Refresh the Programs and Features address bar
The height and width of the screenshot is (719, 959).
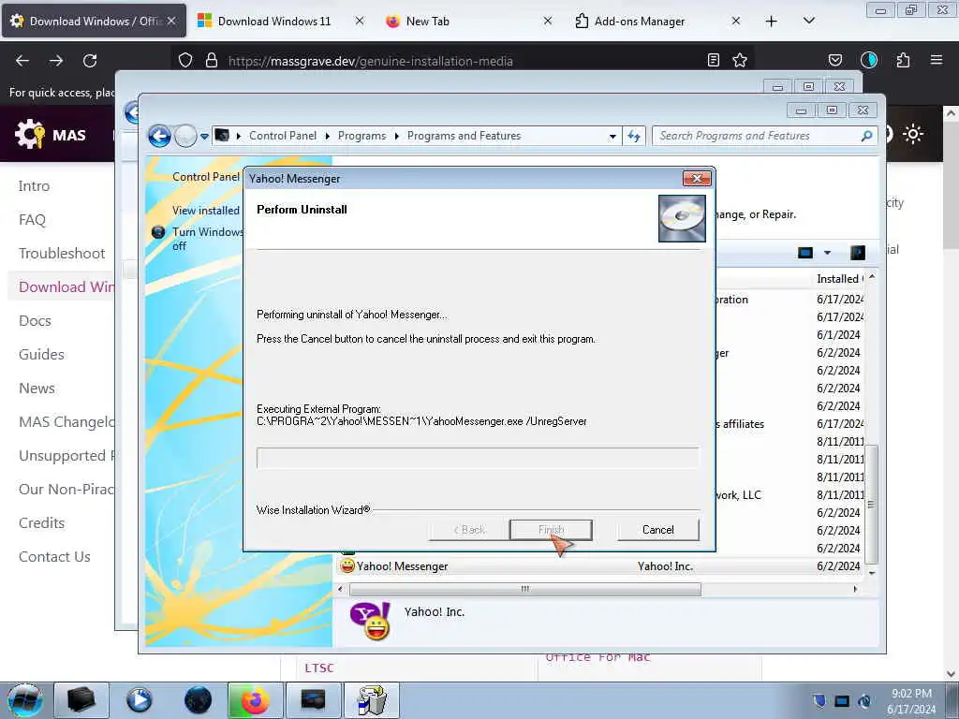[x=634, y=137]
